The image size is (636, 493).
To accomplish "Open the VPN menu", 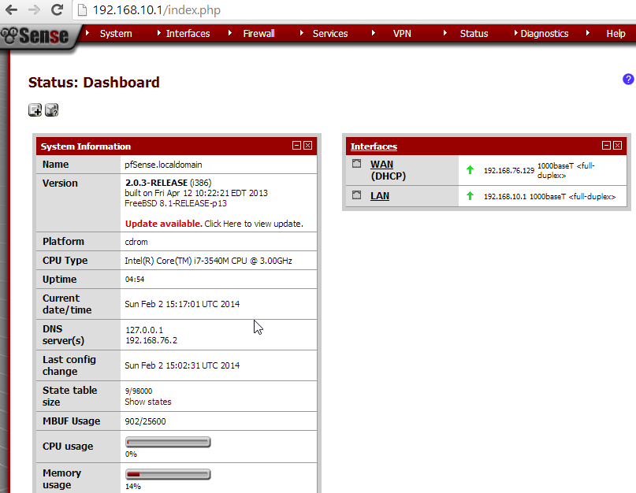I will (402, 34).
